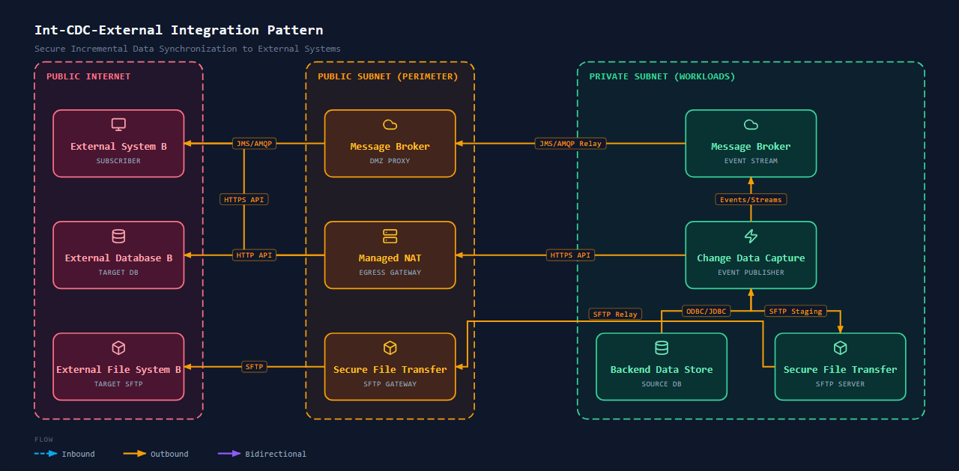Viewport: 959px width, 471px height.
Task: Click the ODBC/JDBC connector label
Action: pos(707,312)
